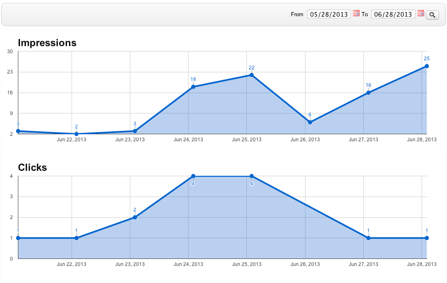The height and width of the screenshot is (283, 447).
Task: Click the Clicks point for Jun 24, 2013
Action: [193, 176]
